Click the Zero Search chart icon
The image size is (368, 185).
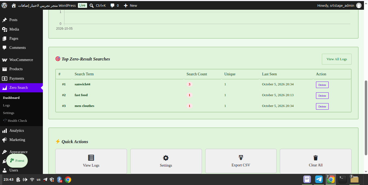[x=5, y=88]
